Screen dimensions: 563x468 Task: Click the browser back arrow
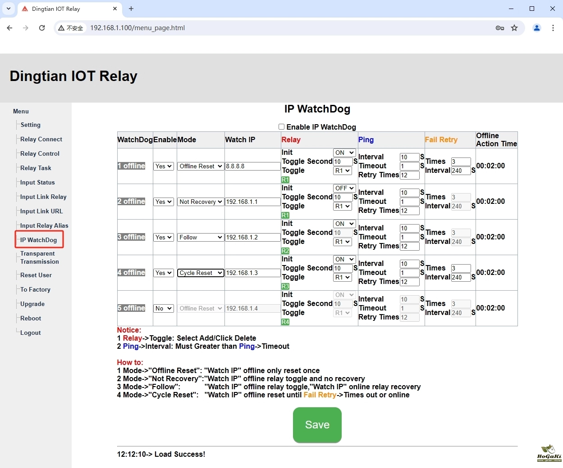point(10,28)
